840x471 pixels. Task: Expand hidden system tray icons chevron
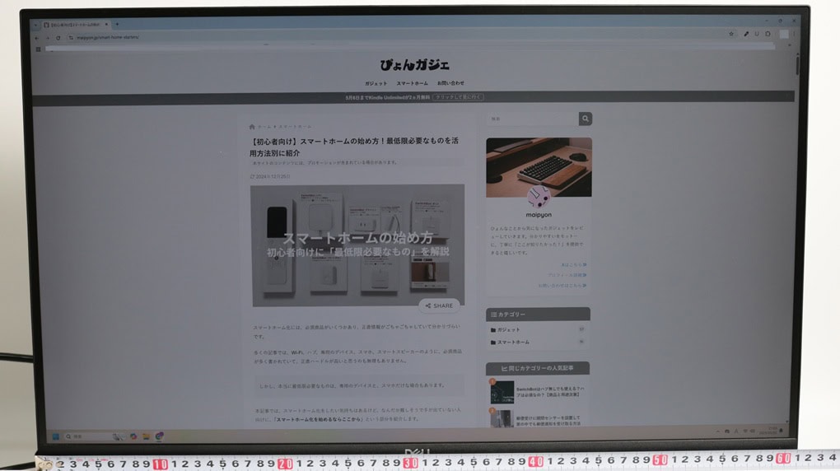pos(717,431)
